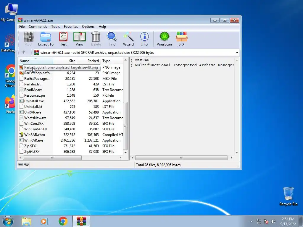Run the Test archive tool
Viewport: 303px width, 227px height.
(x=63, y=39)
